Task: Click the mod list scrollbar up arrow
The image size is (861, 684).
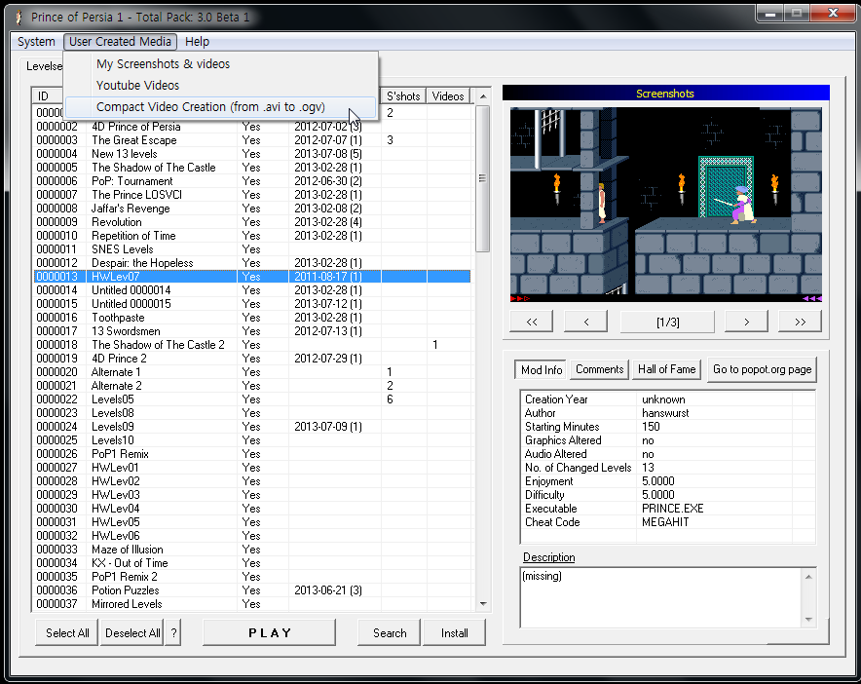Action: click(483, 96)
